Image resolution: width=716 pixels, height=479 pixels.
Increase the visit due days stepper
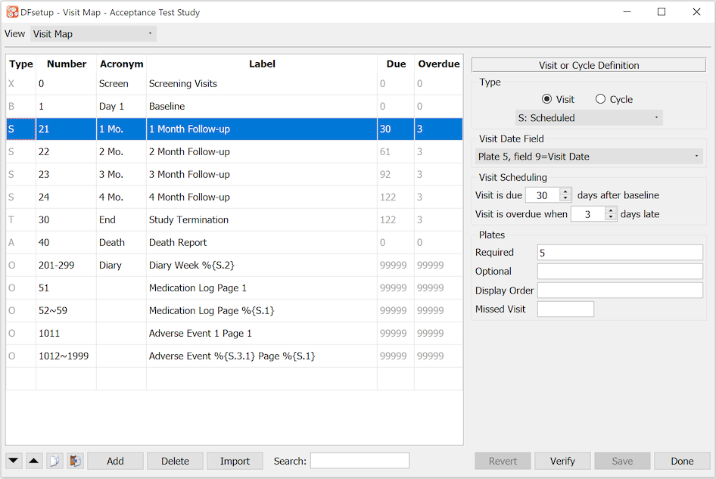tap(565, 191)
